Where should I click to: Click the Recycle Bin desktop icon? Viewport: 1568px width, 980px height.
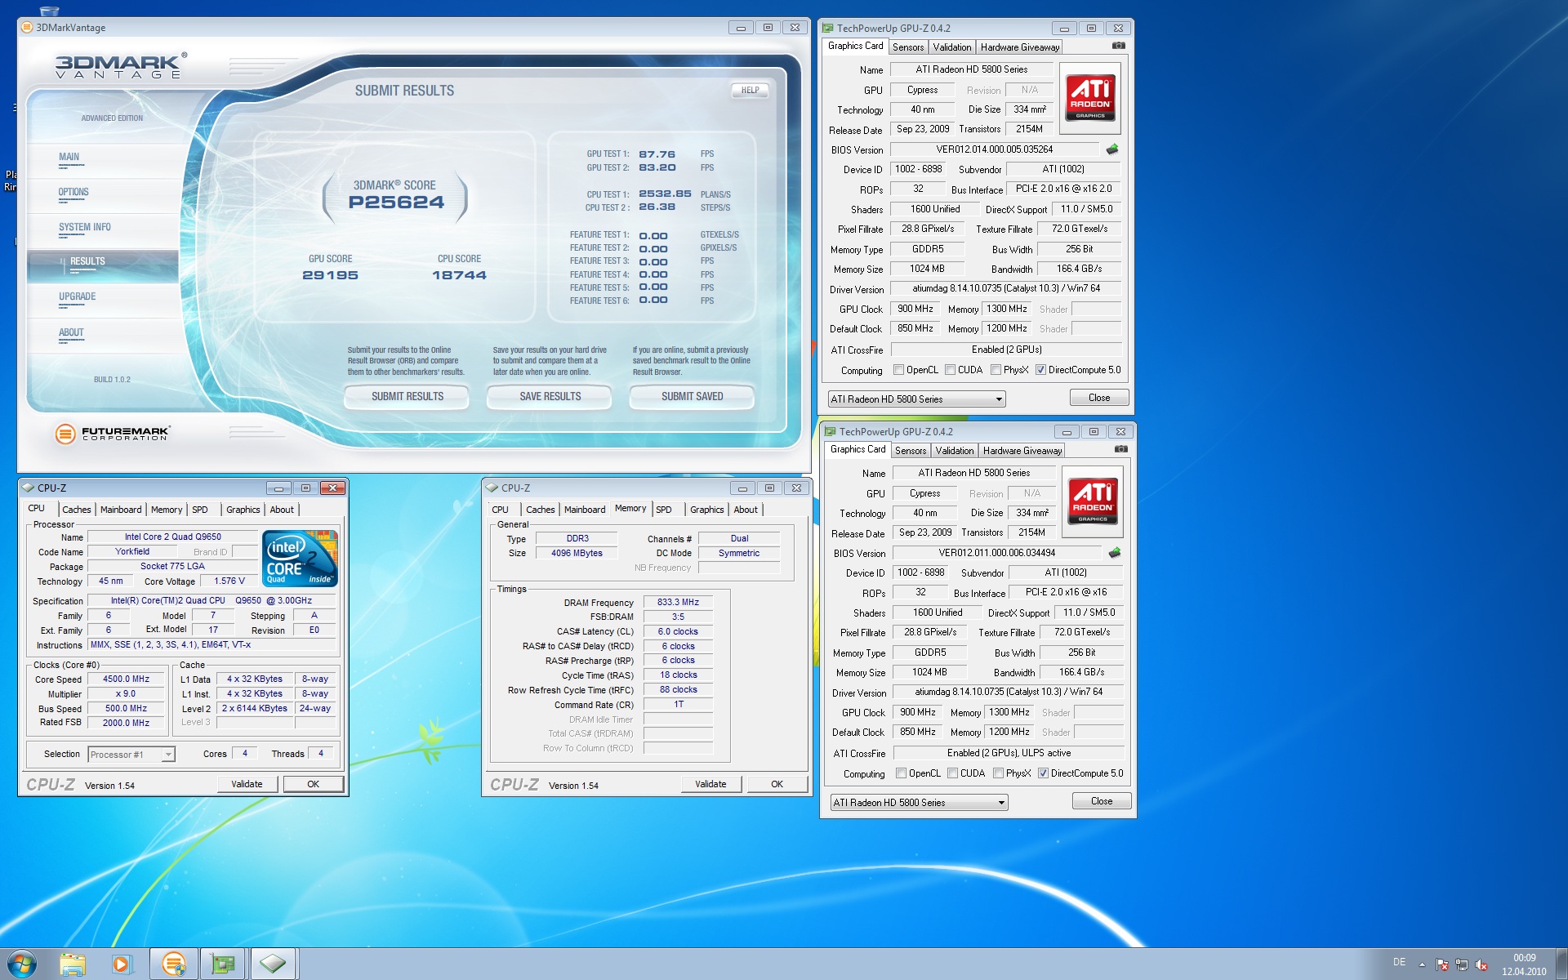tap(49, 10)
